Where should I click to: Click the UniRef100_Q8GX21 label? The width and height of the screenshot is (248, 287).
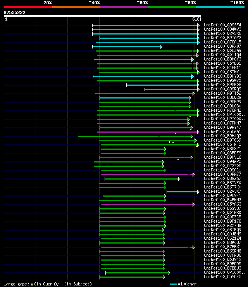[222, 149]
